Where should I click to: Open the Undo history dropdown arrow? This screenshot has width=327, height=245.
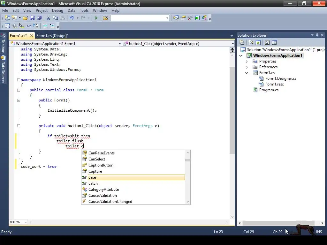click(x=77, y=18)
